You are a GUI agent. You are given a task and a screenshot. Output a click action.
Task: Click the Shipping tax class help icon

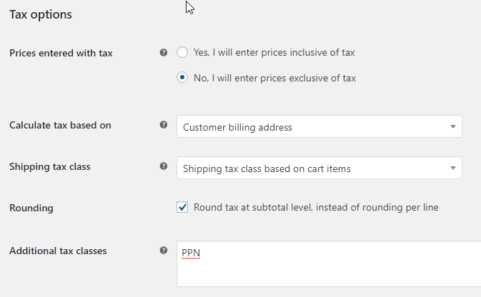(x=164, y=166)
